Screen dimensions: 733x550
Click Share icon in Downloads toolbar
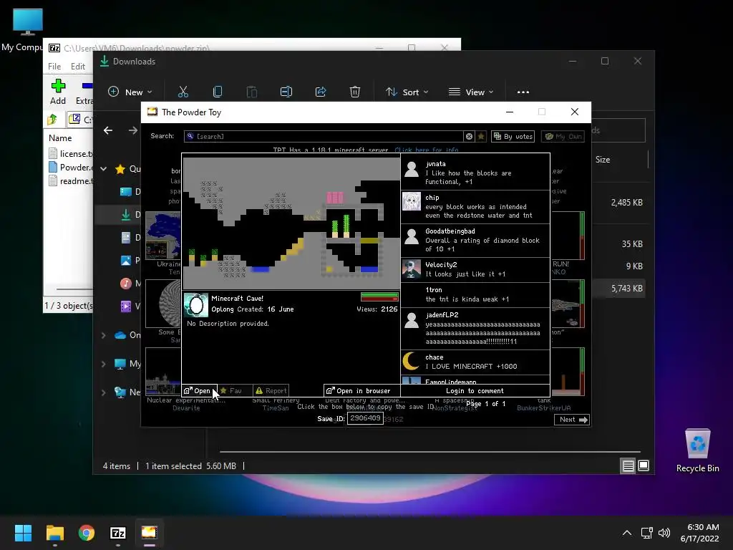[x=321, y=92]
